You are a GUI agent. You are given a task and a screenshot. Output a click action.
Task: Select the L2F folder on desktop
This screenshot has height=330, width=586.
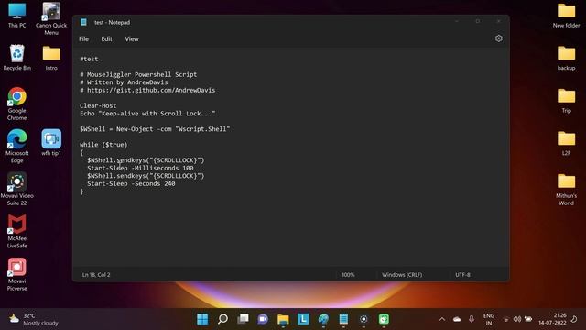coord(566,143)
